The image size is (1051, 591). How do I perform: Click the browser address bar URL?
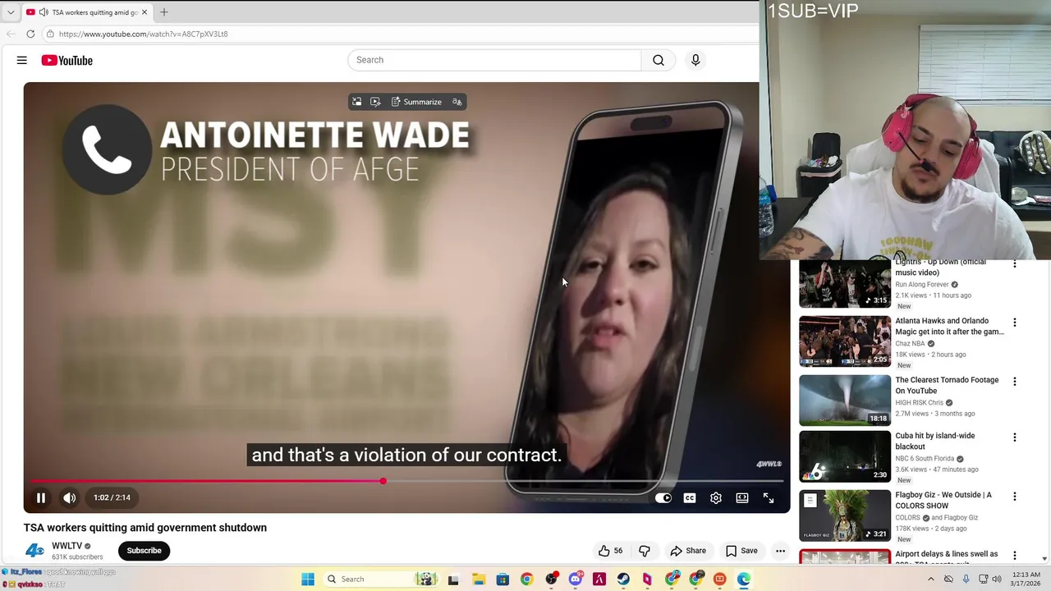[143, 34]
